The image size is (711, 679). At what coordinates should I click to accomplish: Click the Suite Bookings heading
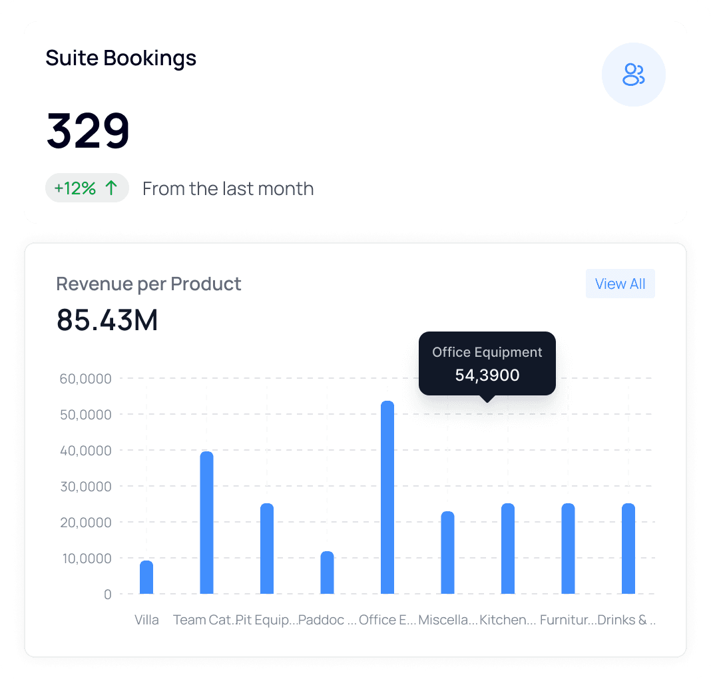[120, 58]
